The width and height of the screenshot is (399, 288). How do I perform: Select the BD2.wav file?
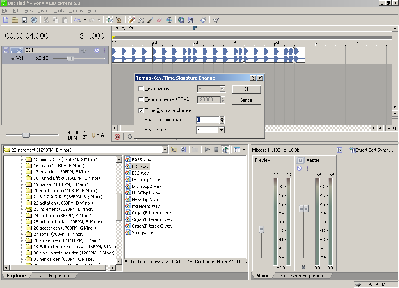[140, 173]
